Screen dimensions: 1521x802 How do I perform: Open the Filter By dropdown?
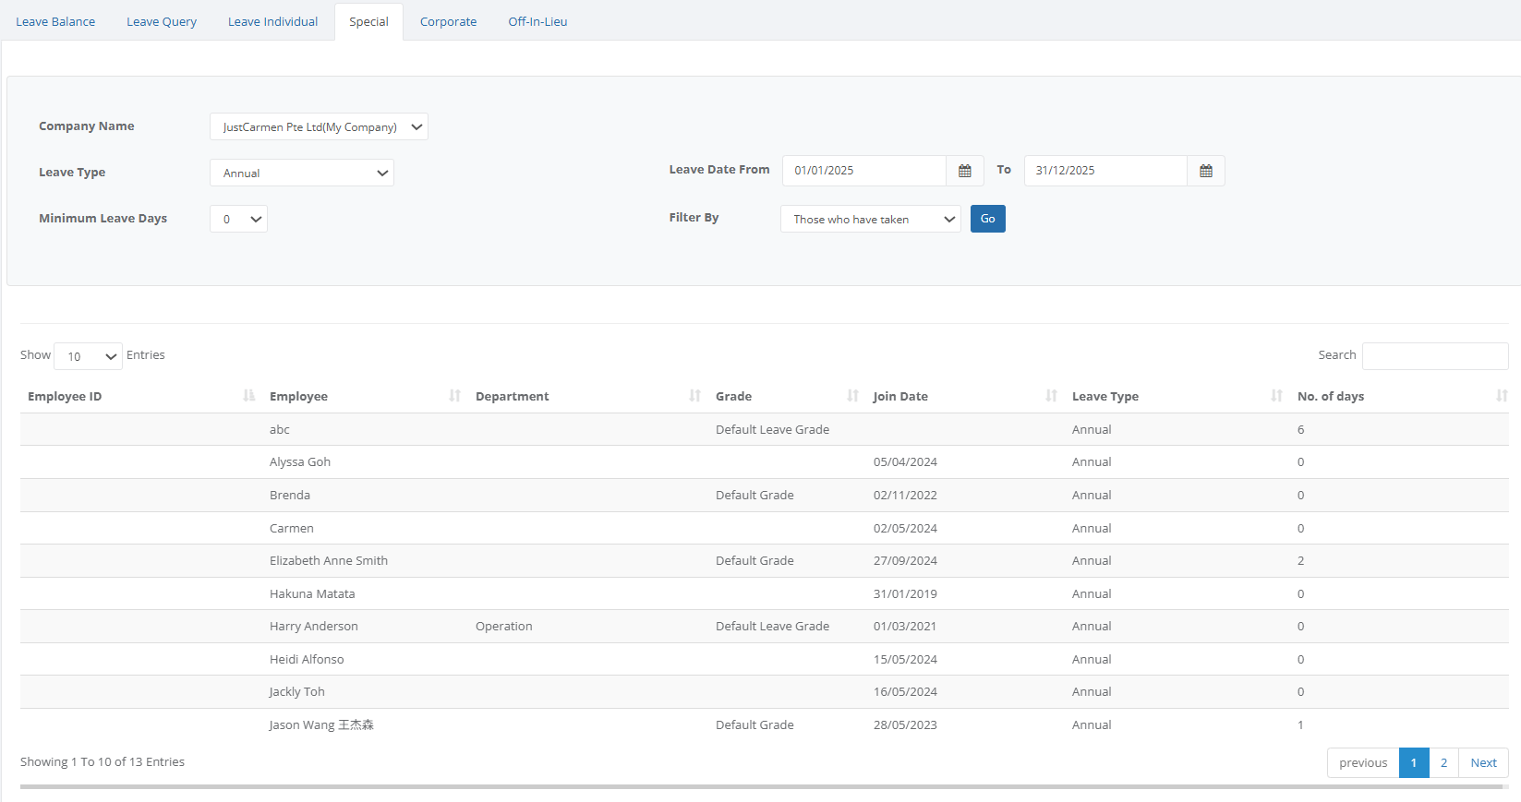click(x=871, y=219)
